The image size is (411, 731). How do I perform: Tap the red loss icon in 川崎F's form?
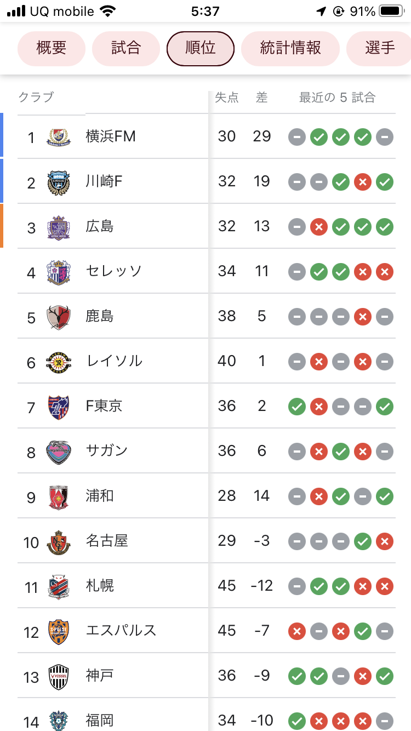click(363, 182)
